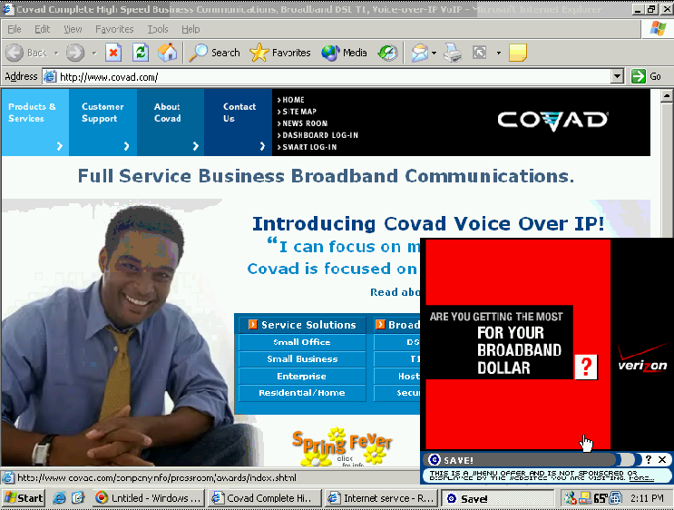Click the Enterprise solution button

[x=302, y=377]
